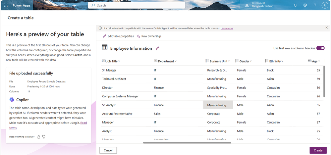This screenshot has width=331, height=155.
Task: Click the text type icon beside Department
Action: point(155,61)
